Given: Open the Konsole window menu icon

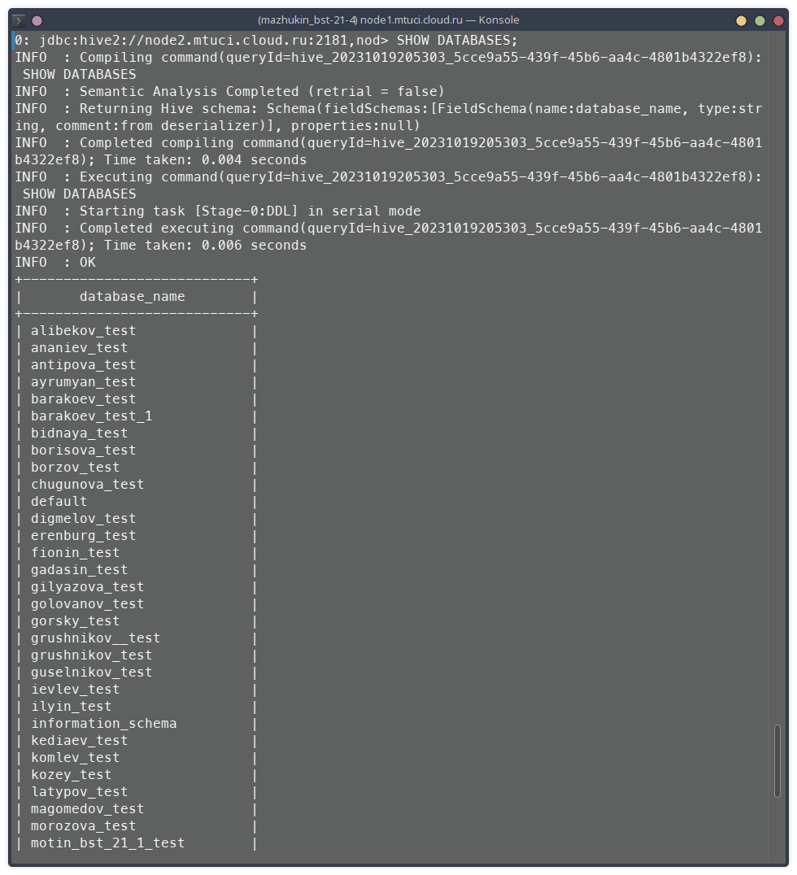Looking at the screenshot, I should tap(19, 20).
